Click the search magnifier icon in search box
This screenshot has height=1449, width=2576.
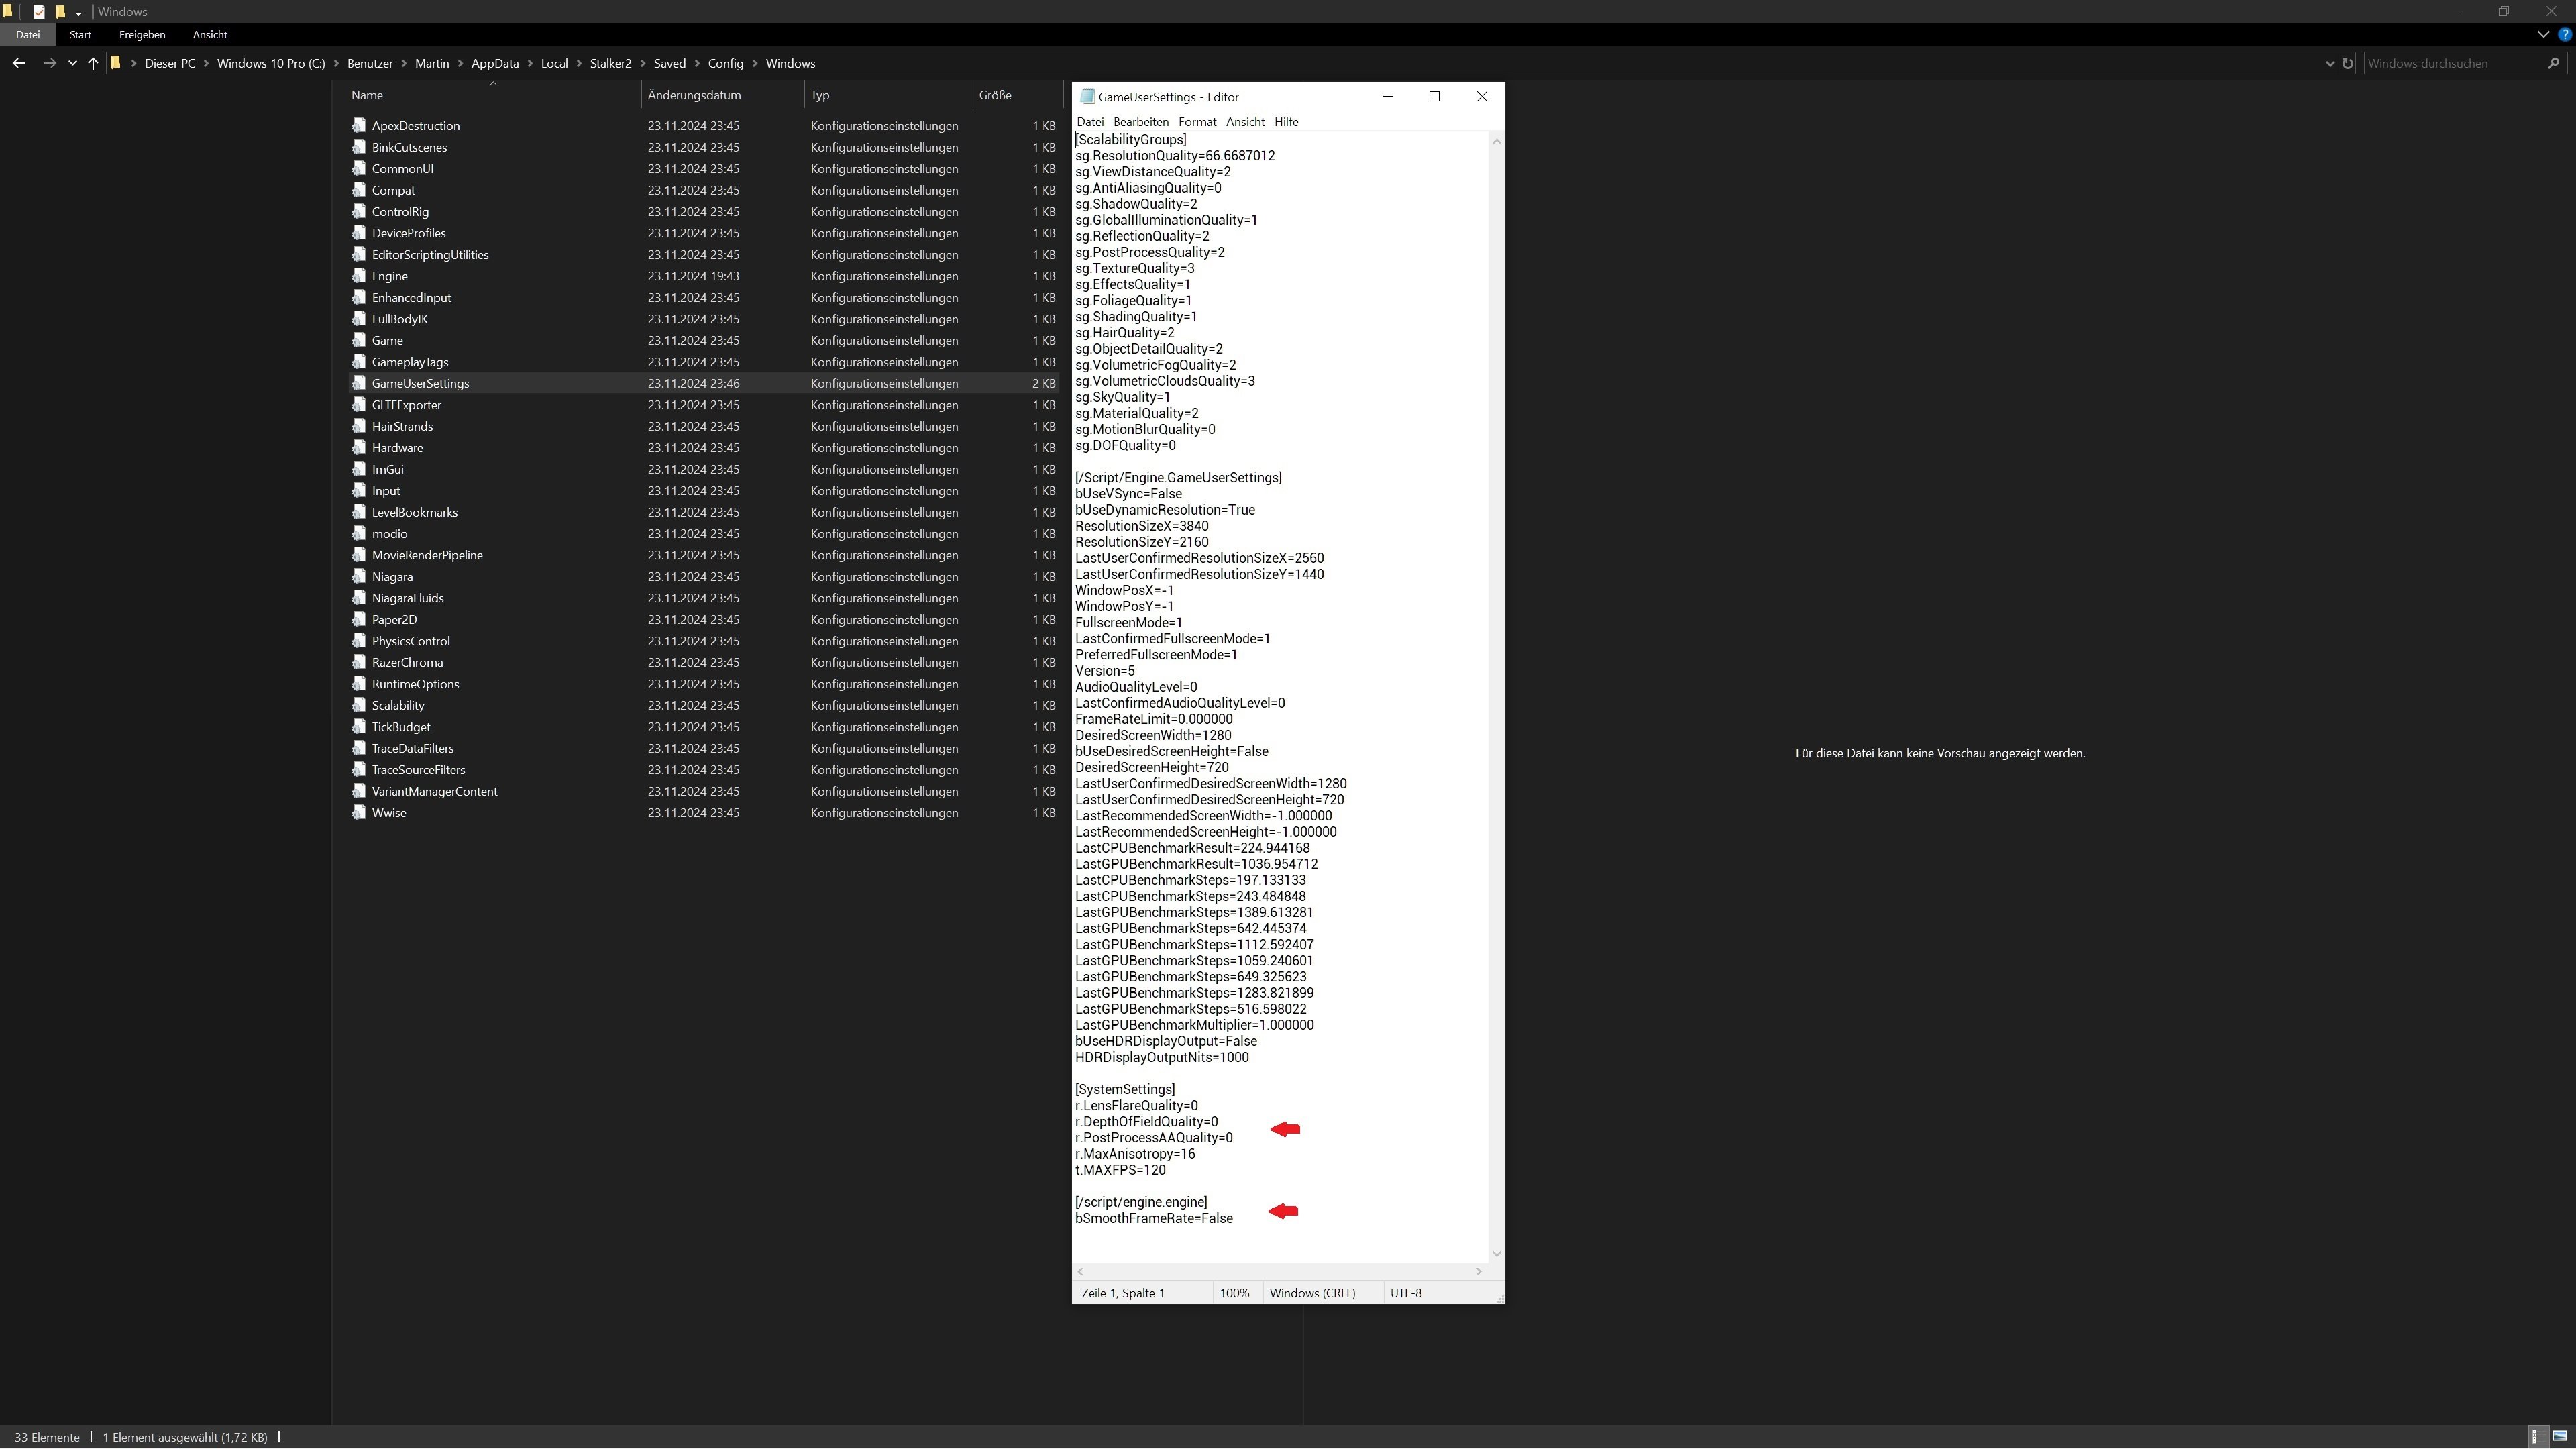click(x=2554, y=63)
